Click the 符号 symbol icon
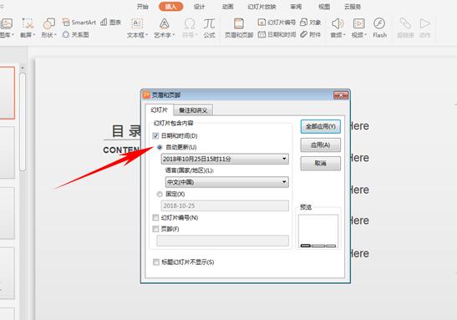The image size is (457, 320). (x=190, y=24)
